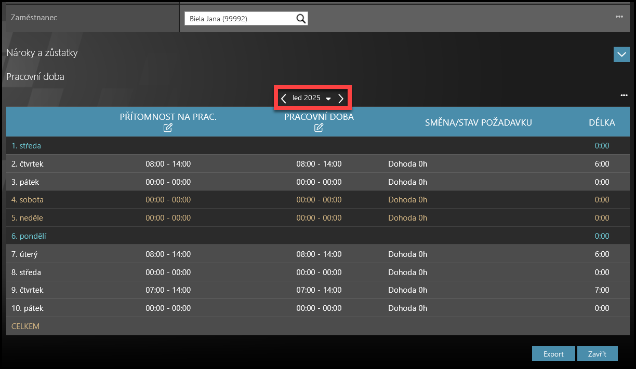The image size is (636, 369).
Task: Select the 6. pondělí row
Action: point(29,236)
